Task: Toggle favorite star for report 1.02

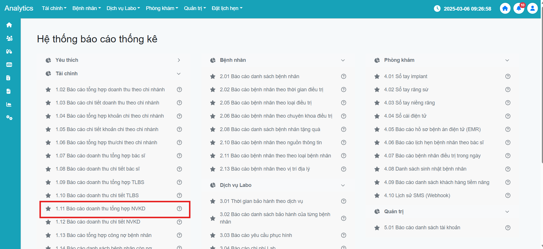Action: 48,90
